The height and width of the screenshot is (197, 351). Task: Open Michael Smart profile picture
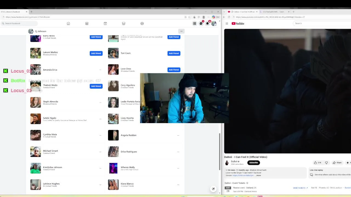coord(35,152)
